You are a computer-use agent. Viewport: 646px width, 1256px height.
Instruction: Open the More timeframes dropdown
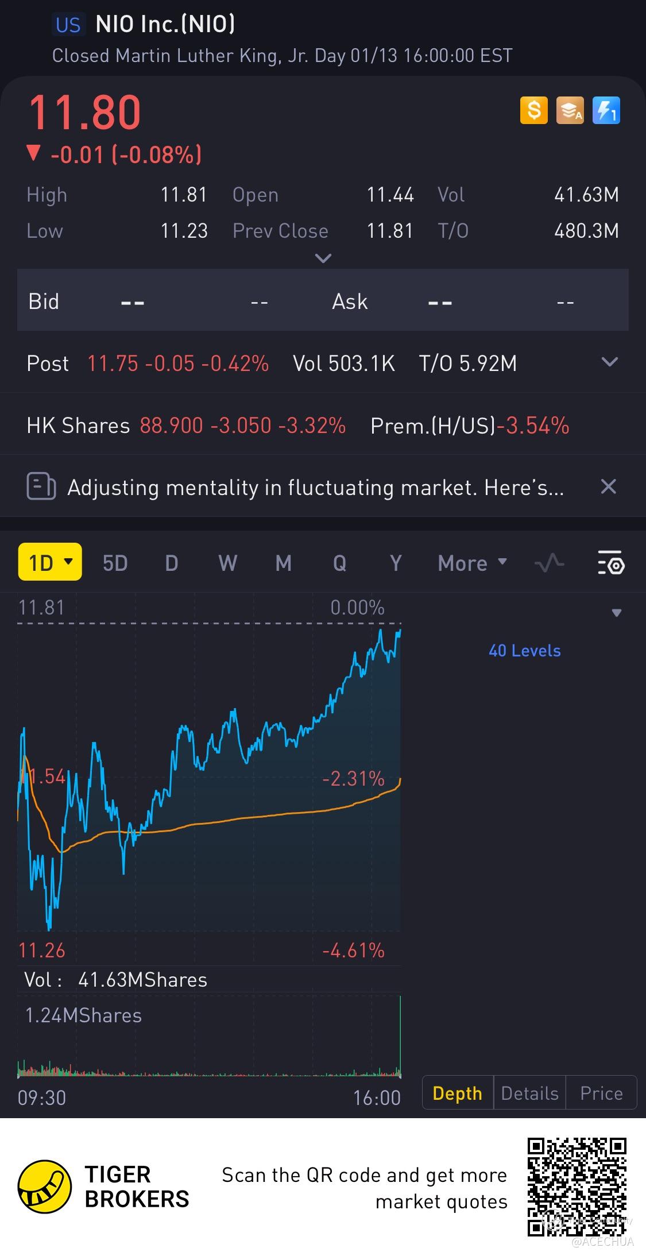pos(473,563)
